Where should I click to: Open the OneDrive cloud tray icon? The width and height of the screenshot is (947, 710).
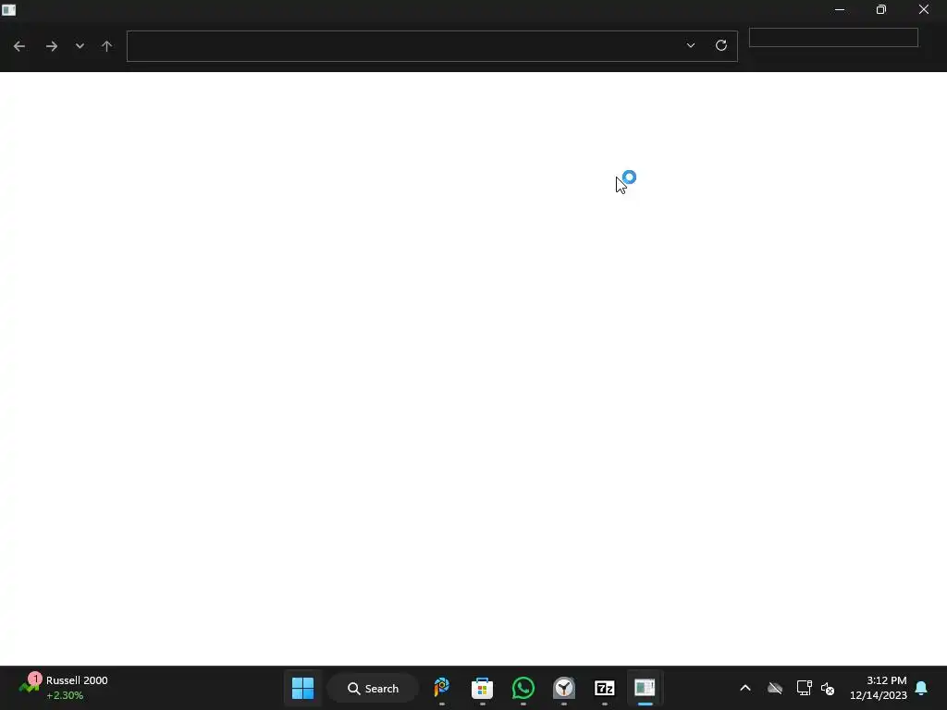tap(775, 688)
